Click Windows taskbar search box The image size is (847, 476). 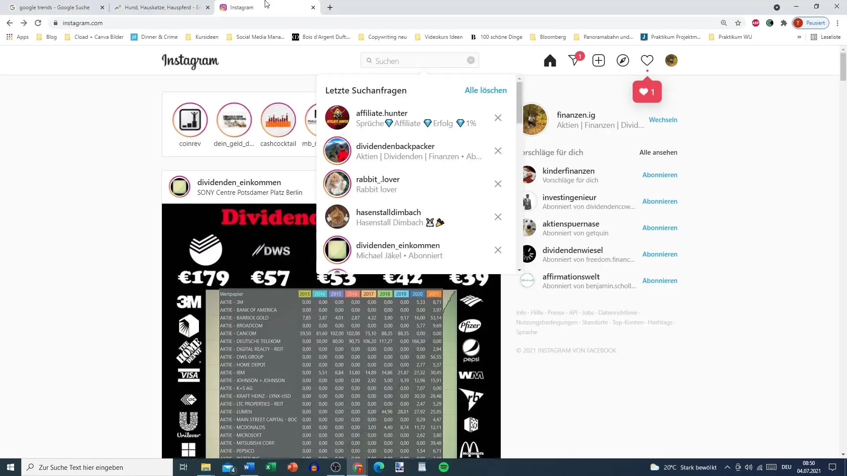tap(97, 467)
